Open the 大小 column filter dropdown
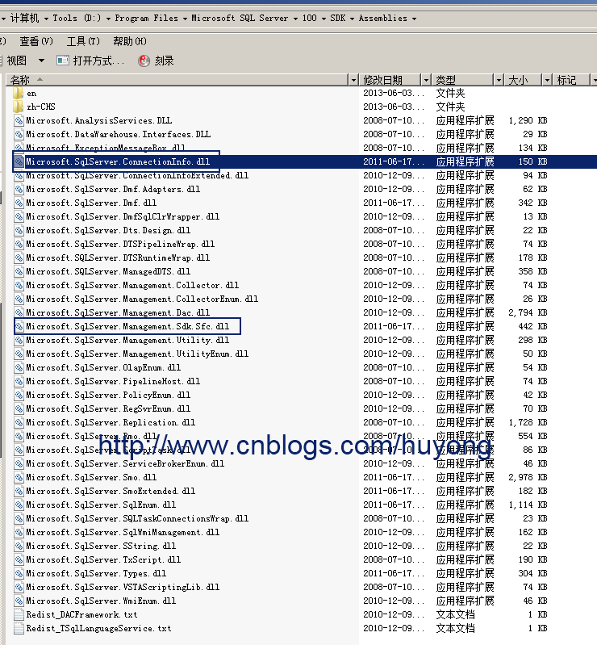 pyautogui.click(x=547, y=80)
